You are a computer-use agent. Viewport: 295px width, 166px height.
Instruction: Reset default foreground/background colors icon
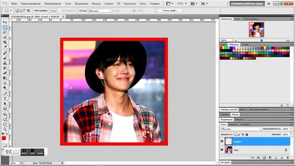pyautogui.click(x=3, y=134)
